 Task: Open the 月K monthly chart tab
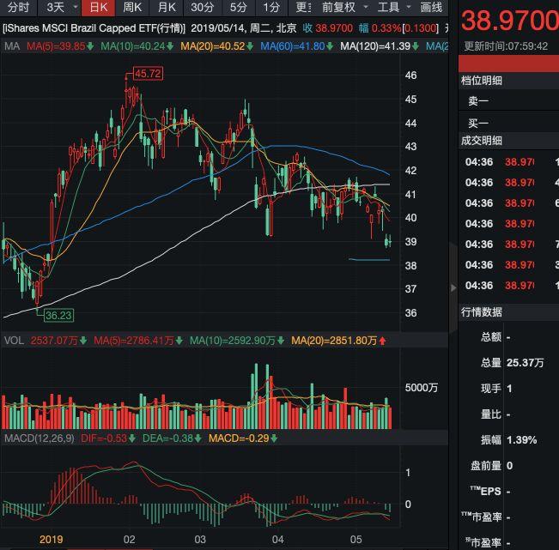[167, 8]
